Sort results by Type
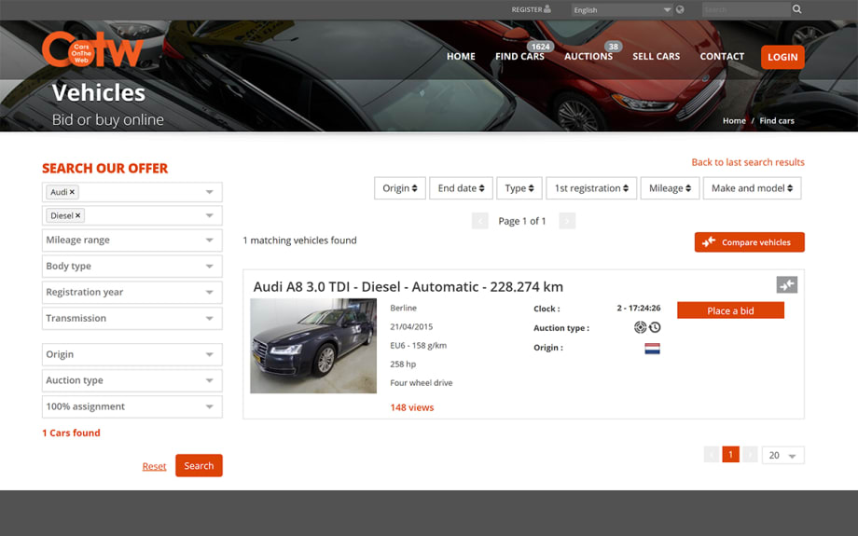This screenshot has height=536, width=858. pos(519,188)
